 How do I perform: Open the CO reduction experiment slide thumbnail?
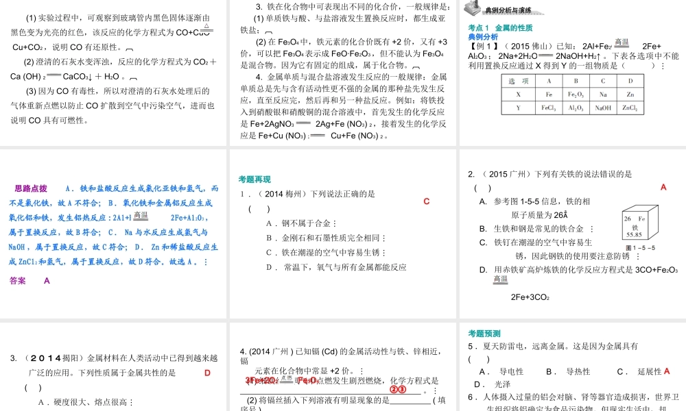point(113,73)
